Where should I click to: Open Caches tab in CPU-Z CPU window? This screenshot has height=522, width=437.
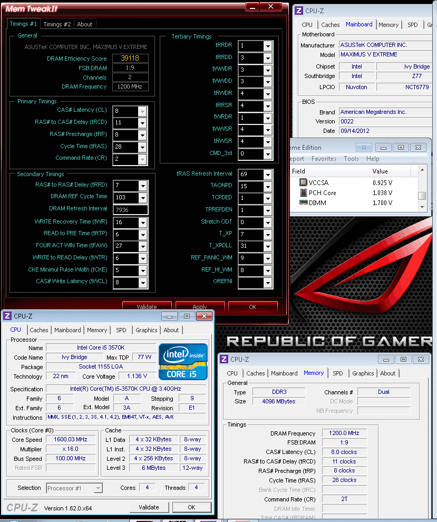[39, 330]
